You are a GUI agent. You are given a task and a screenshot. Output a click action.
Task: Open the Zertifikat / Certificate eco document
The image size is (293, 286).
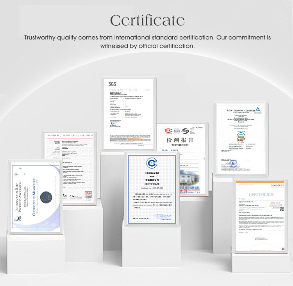click(x=69, y=168)
